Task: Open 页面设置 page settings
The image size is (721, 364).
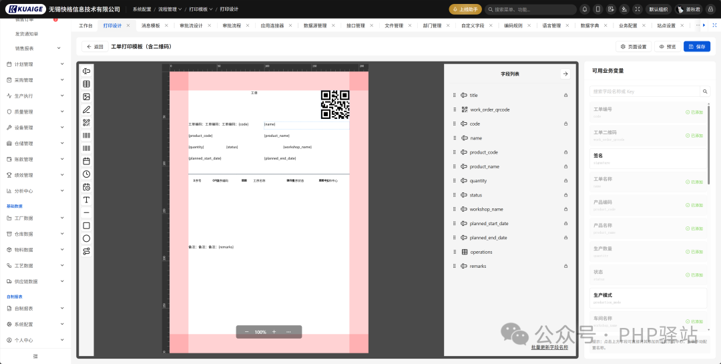Action: pos(634,47)
